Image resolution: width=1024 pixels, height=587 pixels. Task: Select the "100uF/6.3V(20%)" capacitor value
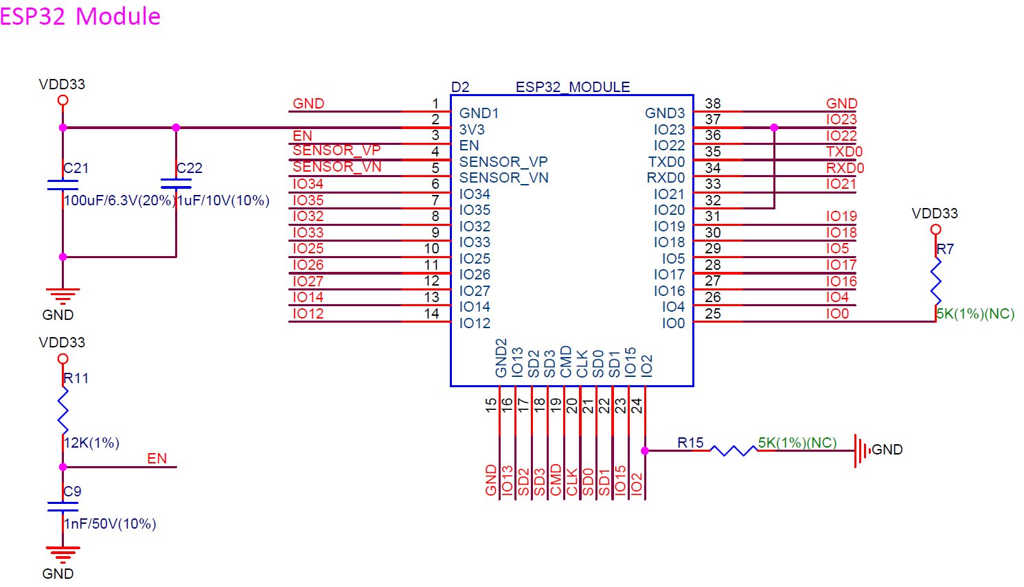tap(120, 200)
